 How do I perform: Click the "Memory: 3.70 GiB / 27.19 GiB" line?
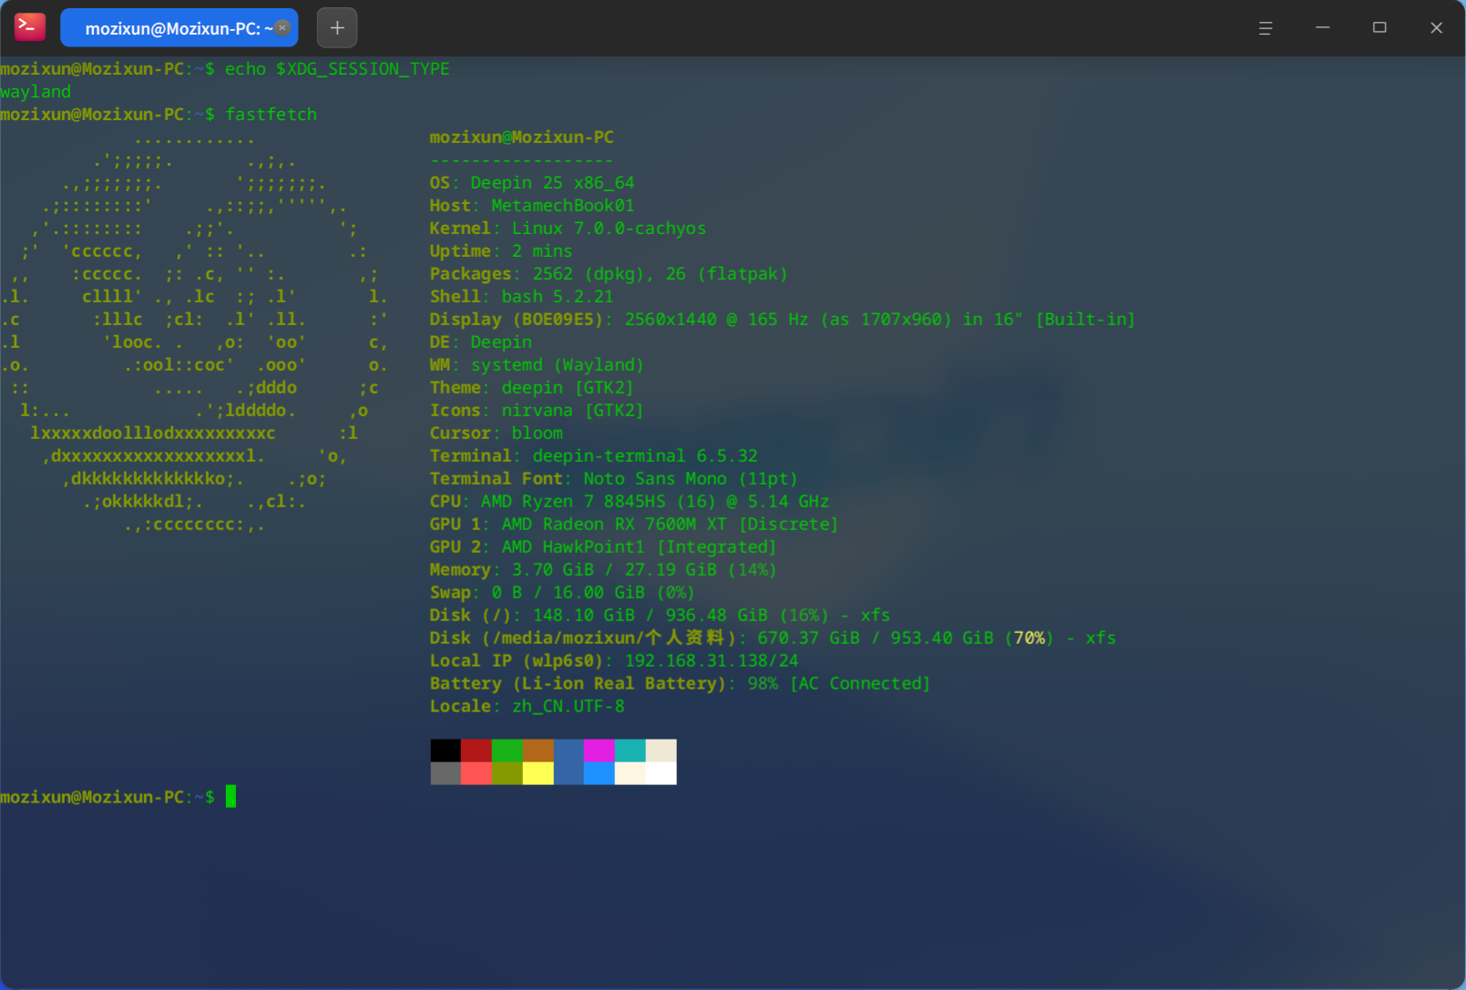(603, 570)
